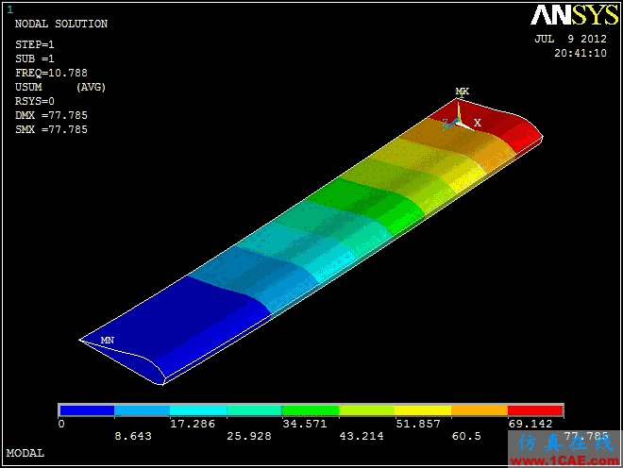Click the 20:41:10 timestamp

pos(581,53)
